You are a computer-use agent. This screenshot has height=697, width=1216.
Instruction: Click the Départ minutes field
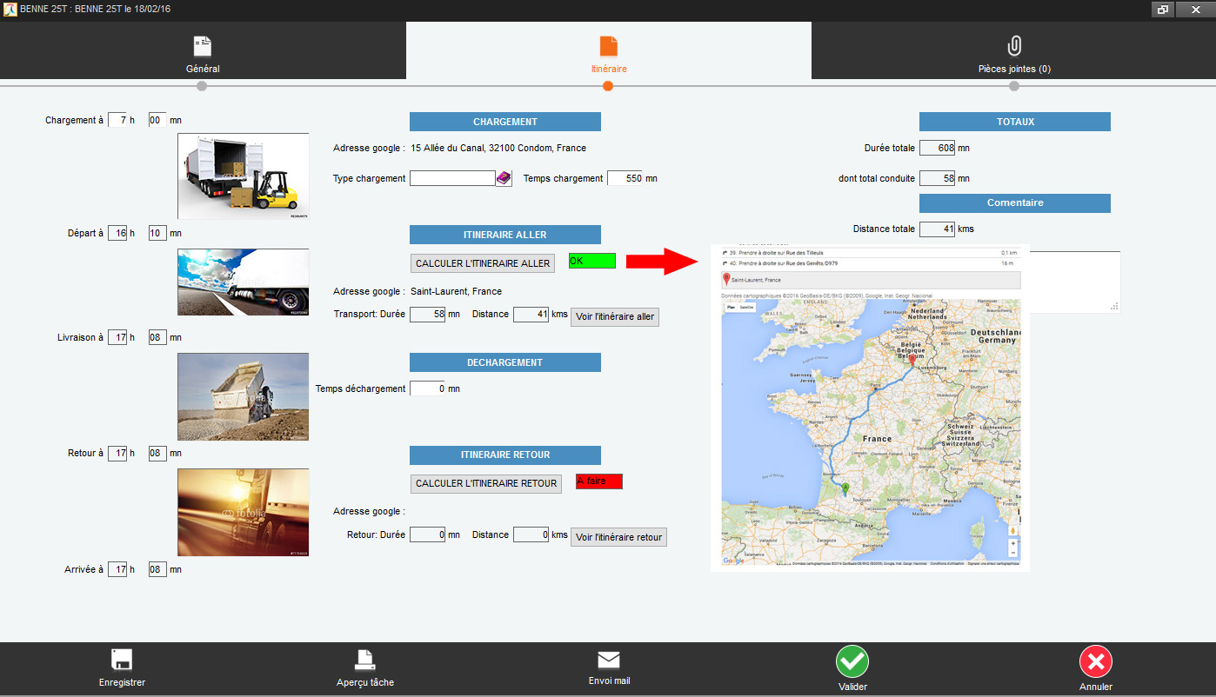point(157,233)
